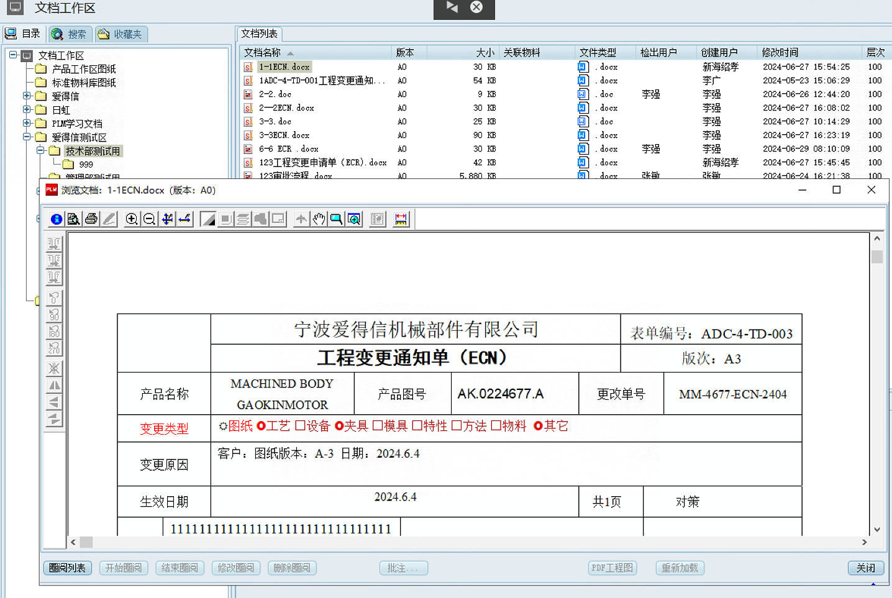892x598 pixels.
Task: Select the 标准物料库图纸 folder
Action: pos(84,83)
